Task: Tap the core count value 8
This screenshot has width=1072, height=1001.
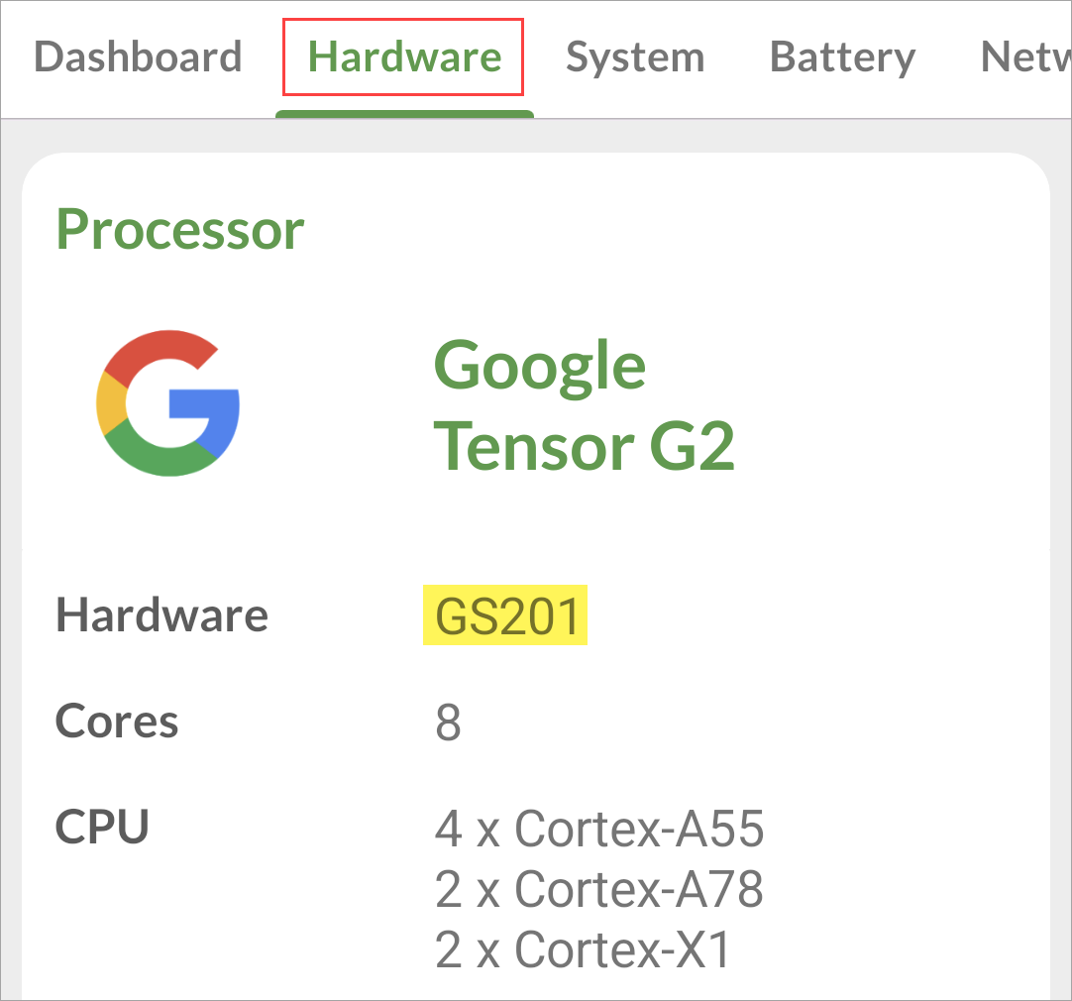Action: coord(446,722)
